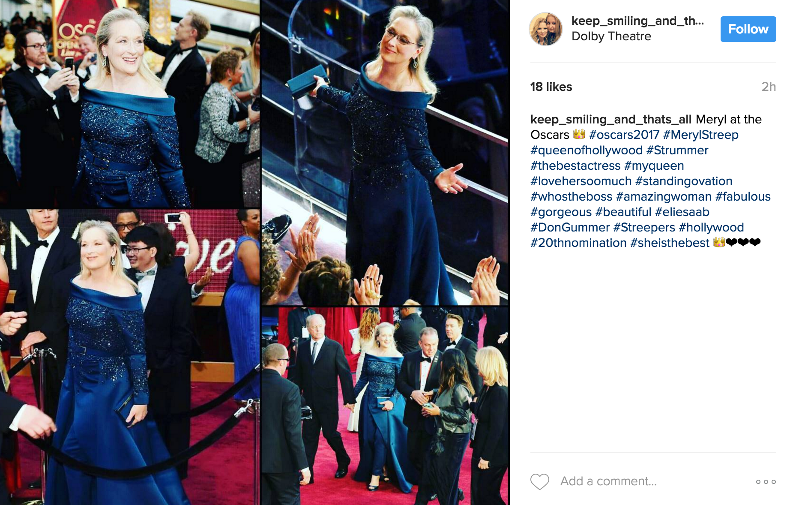Open the #oscars2017 hashtag
The width and height of the screenshot is (790, 505).
pos(624,135)
